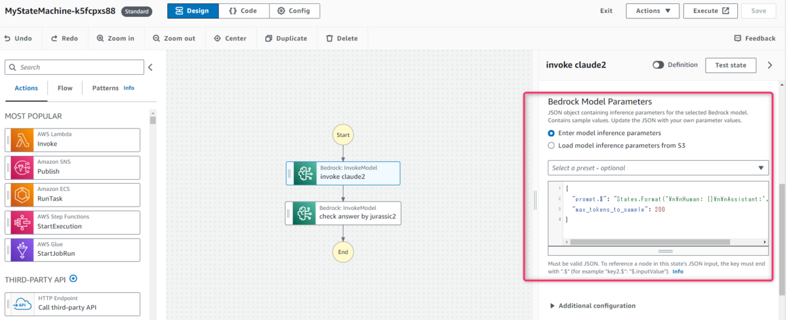Open the Actions dropdown menu

tap(653, 10)
